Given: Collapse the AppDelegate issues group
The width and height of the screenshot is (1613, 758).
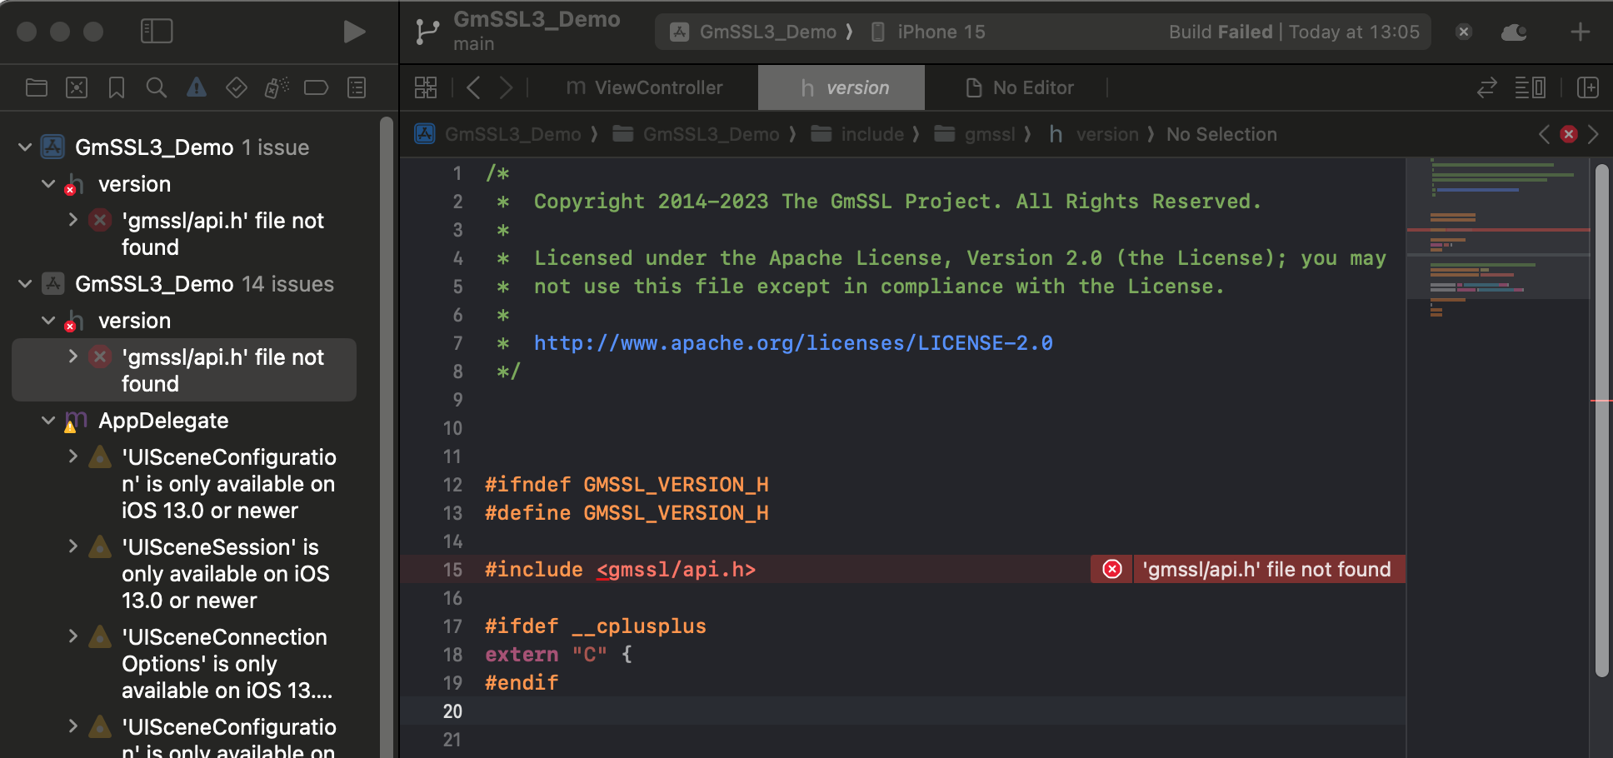Looking at the screenshot, I should tap(48, 421).
